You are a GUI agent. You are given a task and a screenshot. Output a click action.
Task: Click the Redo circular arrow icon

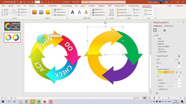(x=29, y=2)
